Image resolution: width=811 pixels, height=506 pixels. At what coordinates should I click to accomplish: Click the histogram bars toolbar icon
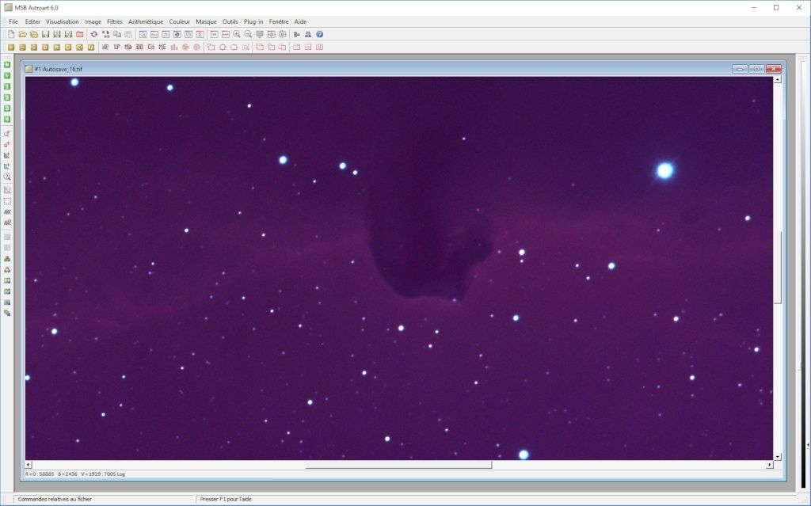(173, 47)
